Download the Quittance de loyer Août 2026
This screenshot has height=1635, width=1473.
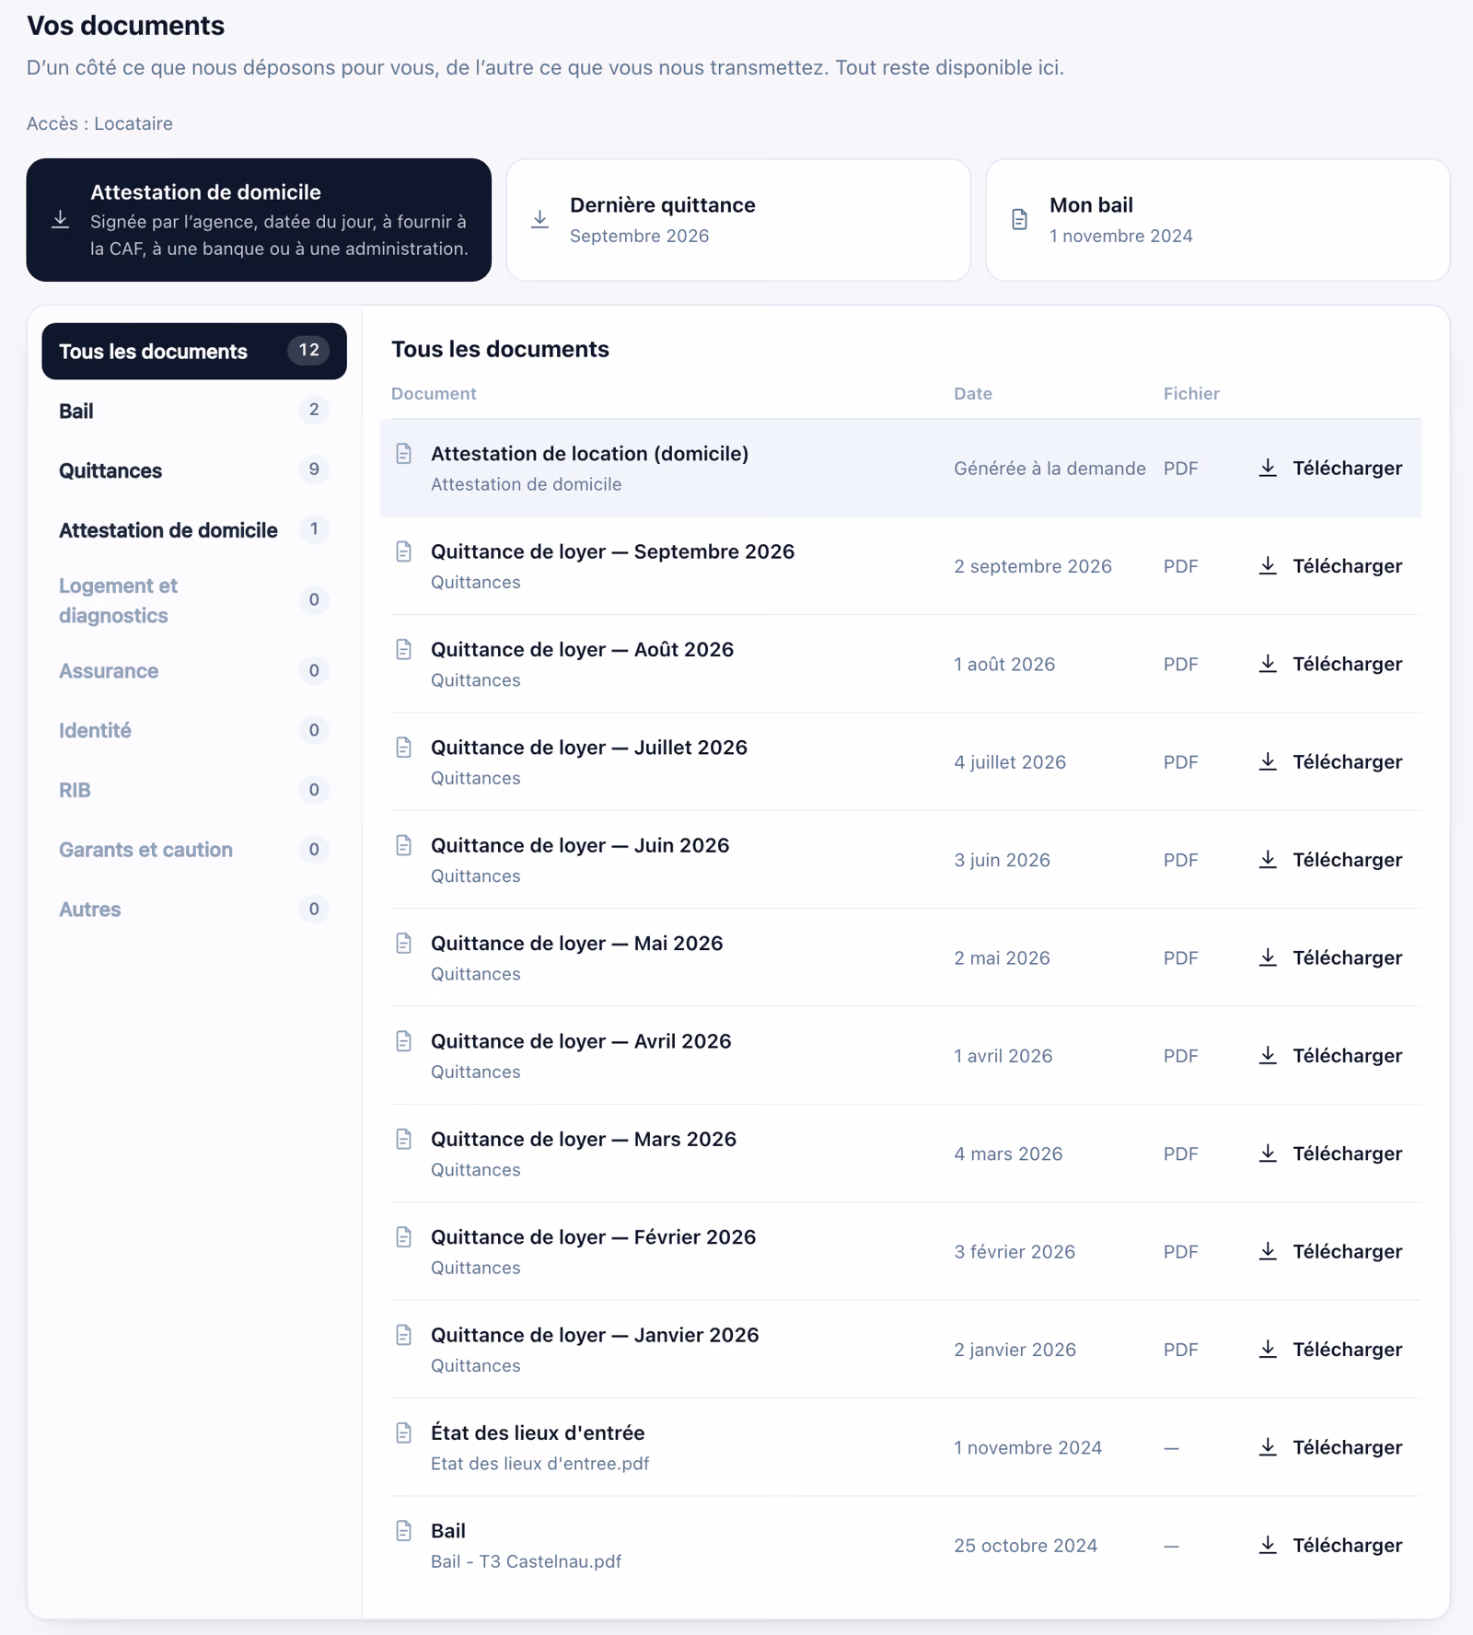(x=1330, y=665)
